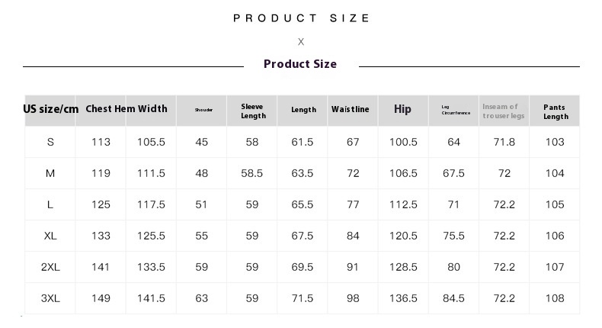This screenshot has width=602, height=328.
Task: Click the 100.5 hip value for S
Action: [403, 143]
